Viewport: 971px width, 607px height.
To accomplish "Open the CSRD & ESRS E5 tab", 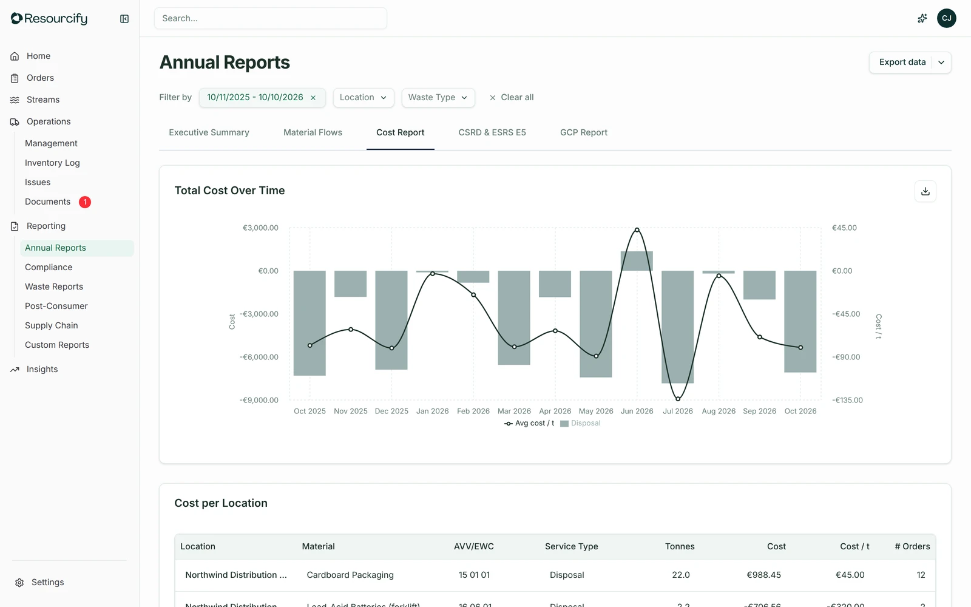I will point(492,132).
